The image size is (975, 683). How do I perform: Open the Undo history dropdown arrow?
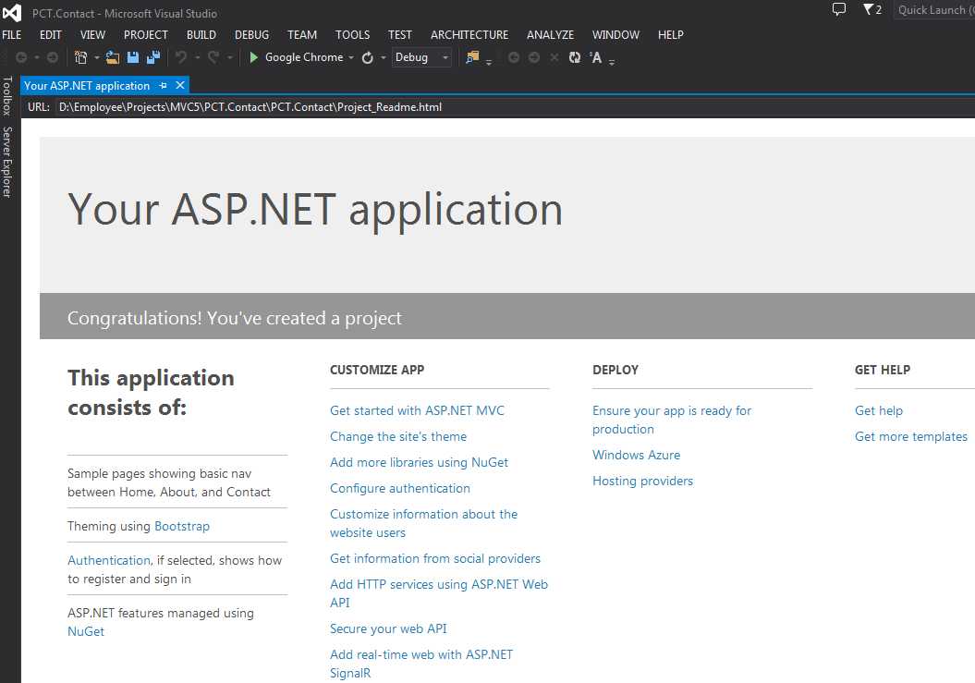197,57
